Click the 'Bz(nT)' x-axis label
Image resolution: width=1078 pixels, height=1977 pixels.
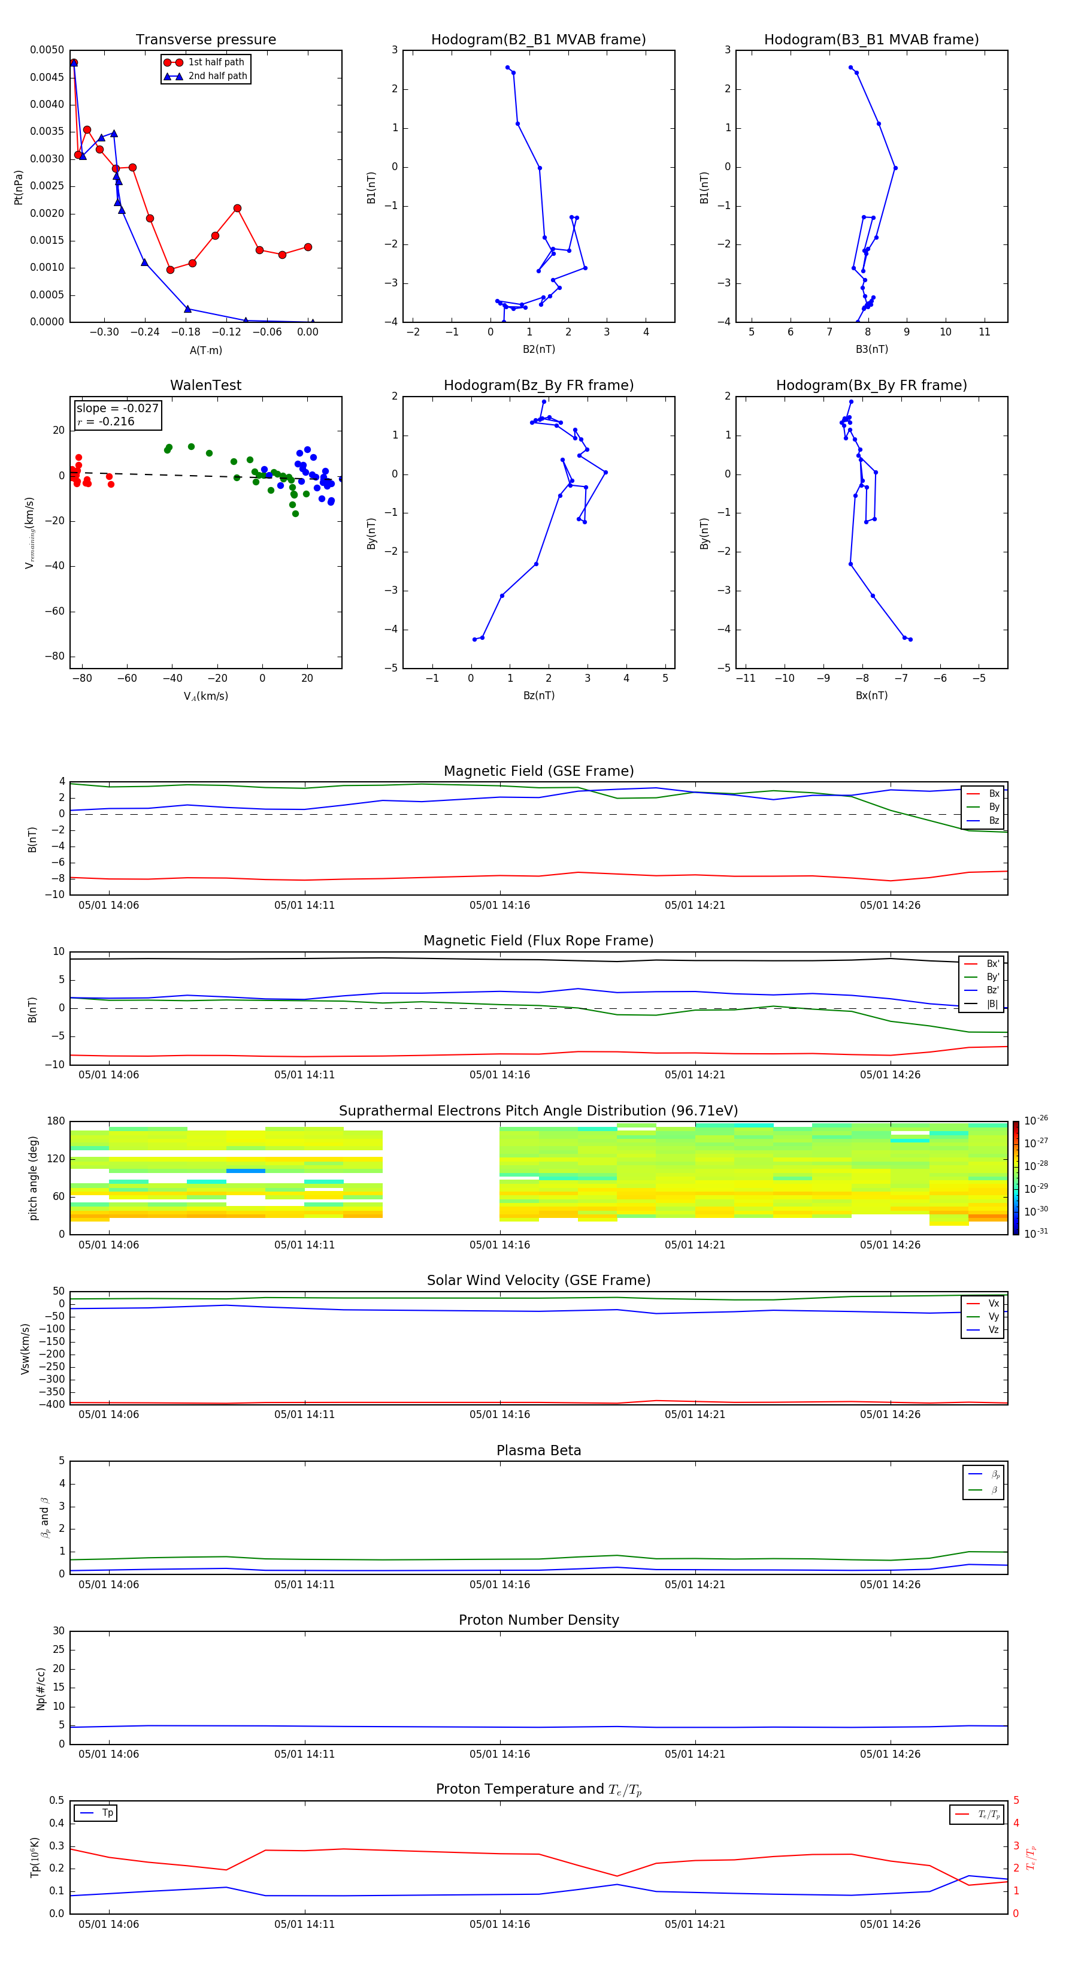(x=538, y=696)
